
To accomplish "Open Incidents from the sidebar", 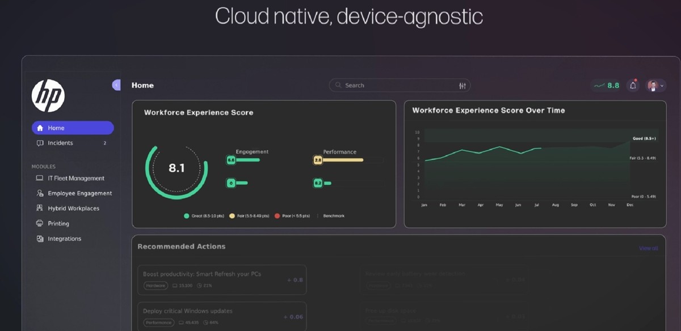I will pyautogui.click(x=60, y=143).
